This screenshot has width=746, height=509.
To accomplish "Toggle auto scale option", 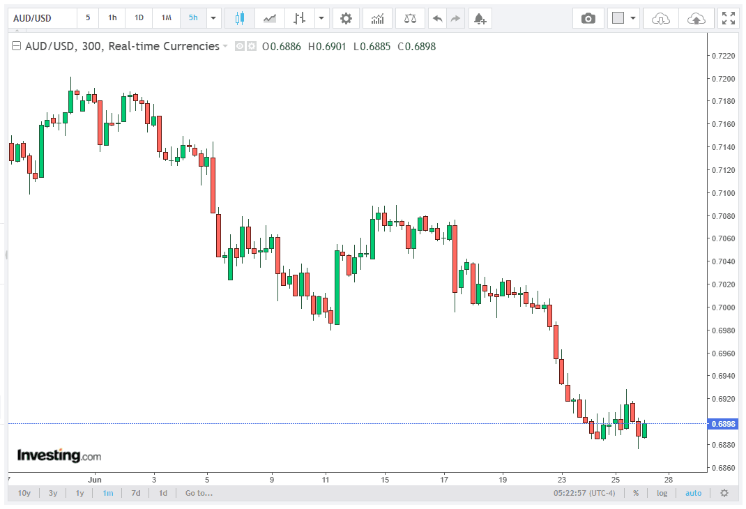I will 693,493.
